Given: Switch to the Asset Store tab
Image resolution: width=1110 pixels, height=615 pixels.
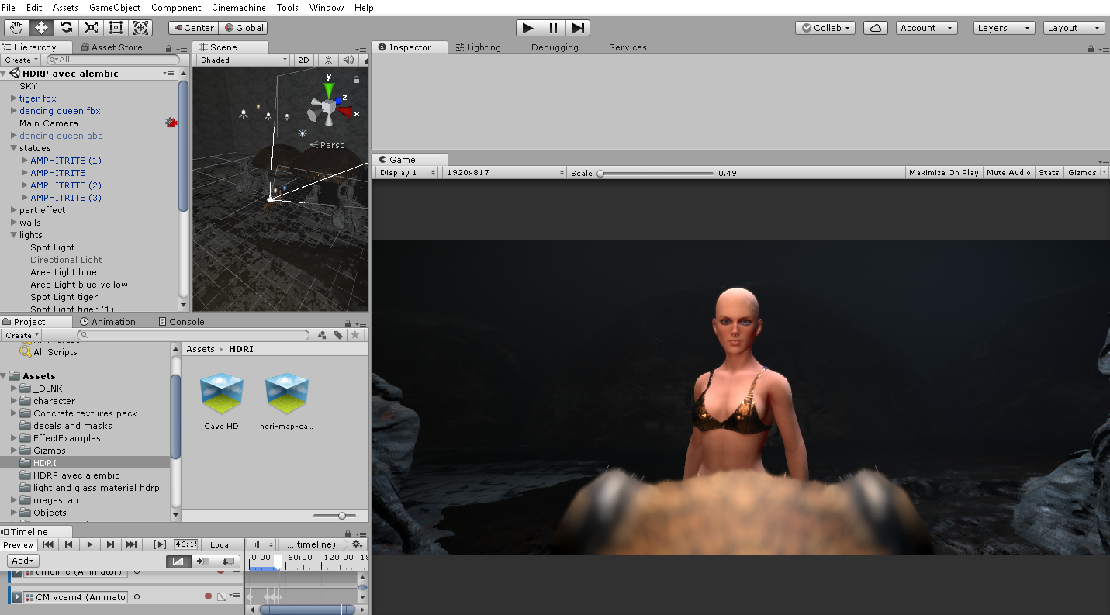Looking at the screenshot, I should [x=111, y=47].
